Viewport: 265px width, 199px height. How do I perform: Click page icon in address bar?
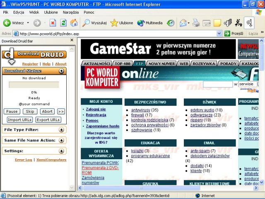16,34
